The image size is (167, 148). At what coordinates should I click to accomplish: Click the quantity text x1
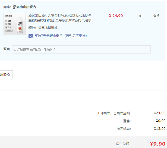click(141, 16)
